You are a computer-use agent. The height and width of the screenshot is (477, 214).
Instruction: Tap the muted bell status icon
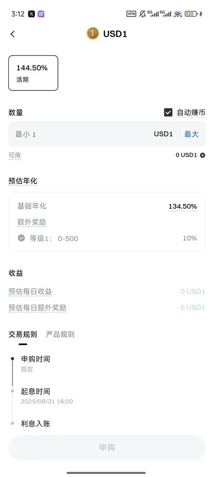(x=142, y=14)
